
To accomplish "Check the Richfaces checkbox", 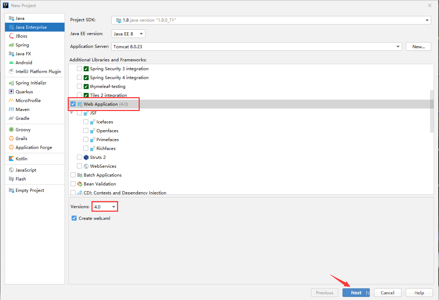I will pos(86,148).
